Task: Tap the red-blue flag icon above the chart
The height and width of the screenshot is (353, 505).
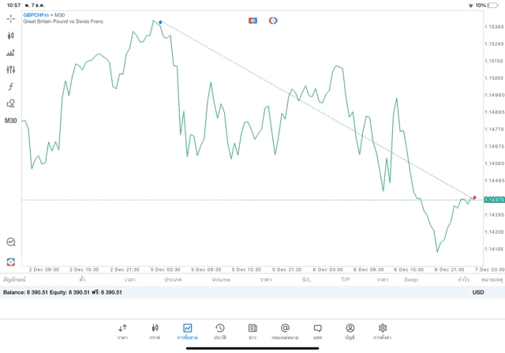Action: click(x=252, y=21)
